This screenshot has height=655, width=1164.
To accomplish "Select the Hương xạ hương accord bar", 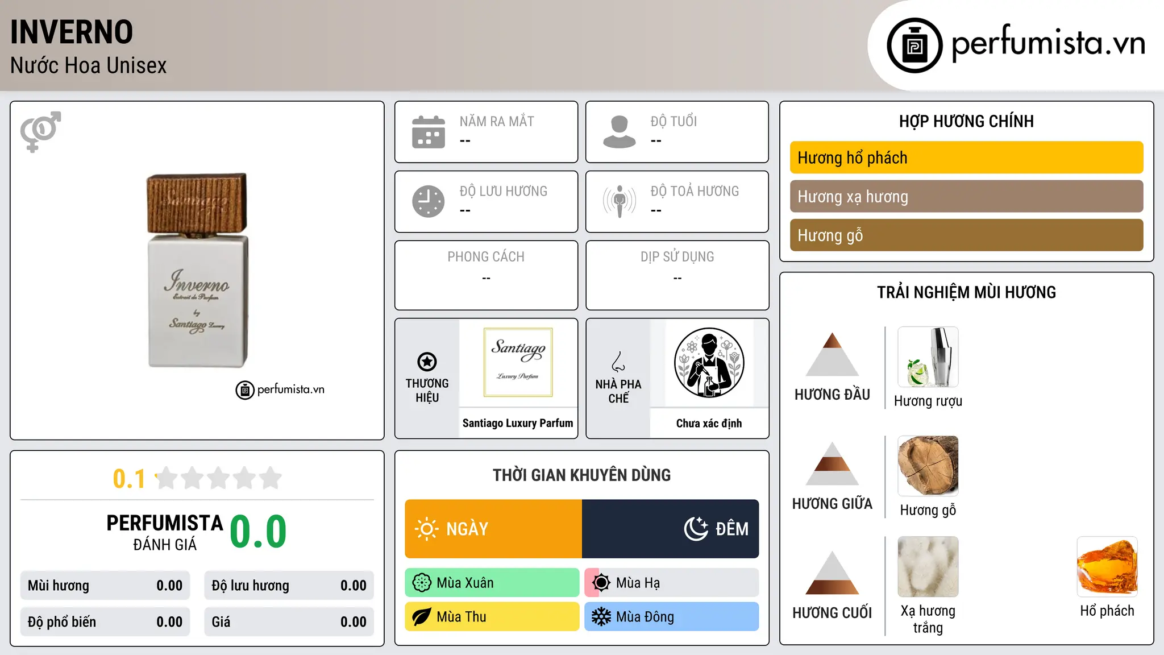I will tap(966, 196).
